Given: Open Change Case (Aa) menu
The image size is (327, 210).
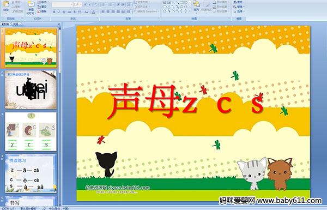Looking at the screenshot, I should (86, 12).
